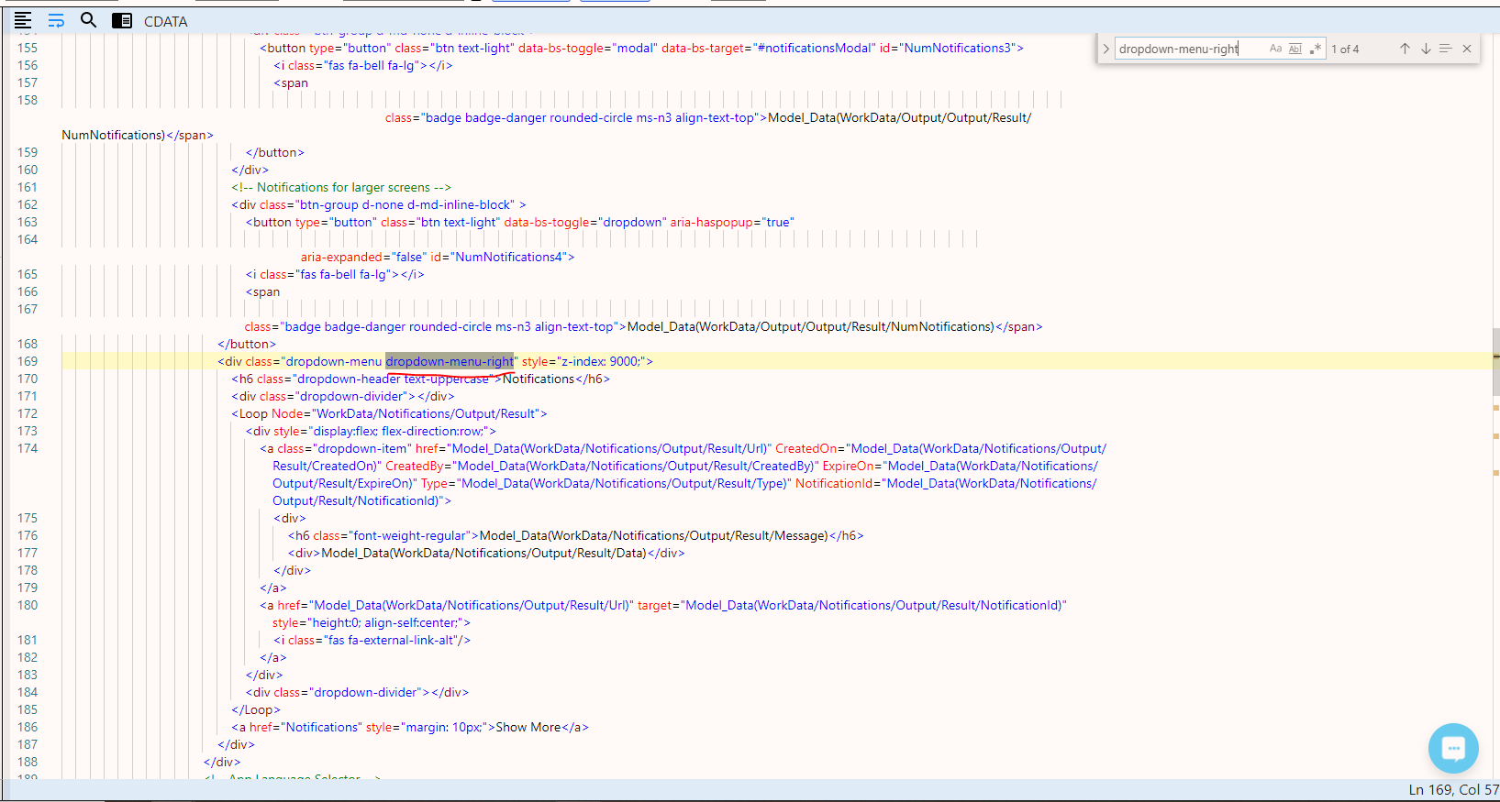Viewport: 1500px width, 802px height.
Task: Toggle the side panel layout icon
Action: click(122, 20)
